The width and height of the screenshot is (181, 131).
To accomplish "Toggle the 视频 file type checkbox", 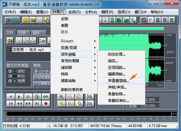I will tap(10, 81).
